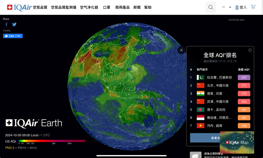Select PM2.5 layer
Image resolution: width=263 pixels, height=158 pixels.
point(10,148)
